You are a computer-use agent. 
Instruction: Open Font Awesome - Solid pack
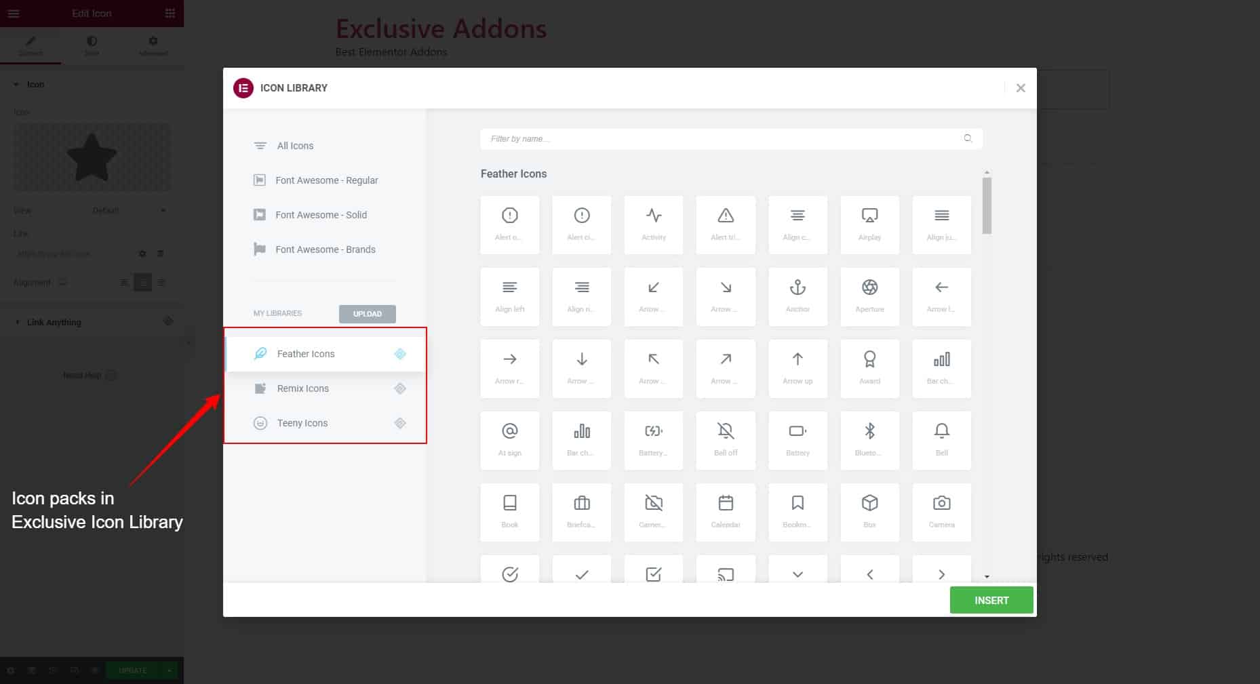tap(326, 215)
